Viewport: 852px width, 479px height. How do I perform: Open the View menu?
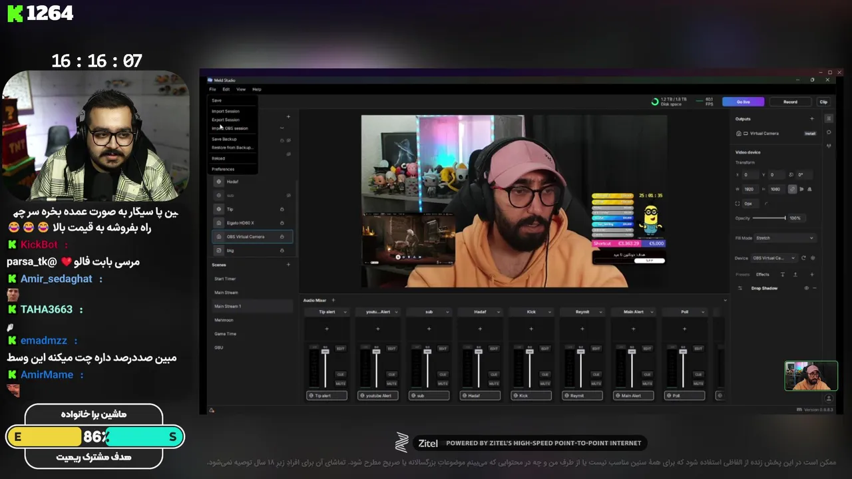coord(241,89)
